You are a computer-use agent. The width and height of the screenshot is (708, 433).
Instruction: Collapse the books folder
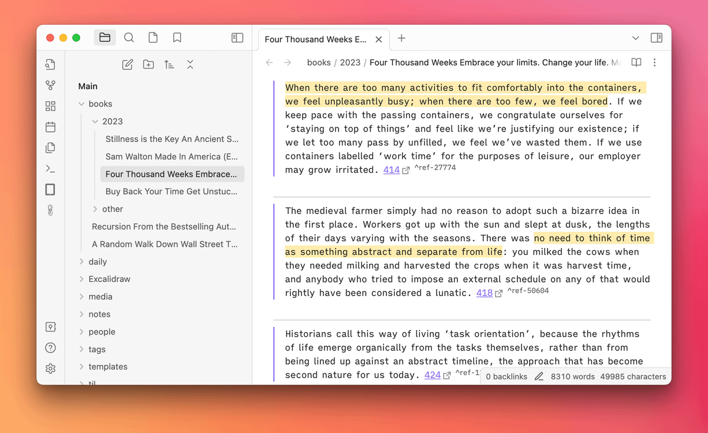[x=81, y=104]
